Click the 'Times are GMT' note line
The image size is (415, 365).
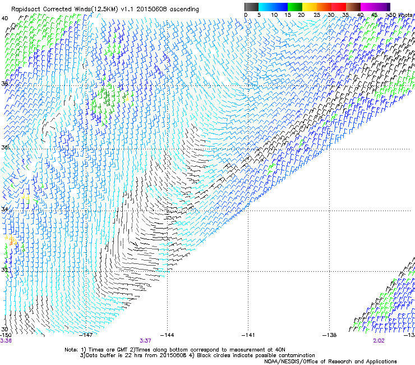(175, 350)
